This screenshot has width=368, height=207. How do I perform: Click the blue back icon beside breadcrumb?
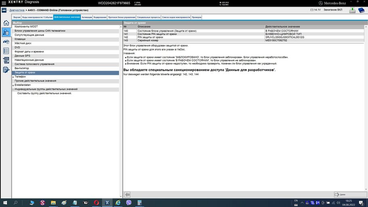(4, 11)
